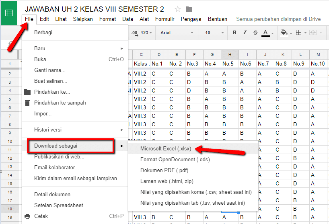329x224 pixels.
Task: Open the Sisipkan menu
Action: coord(83,19)
